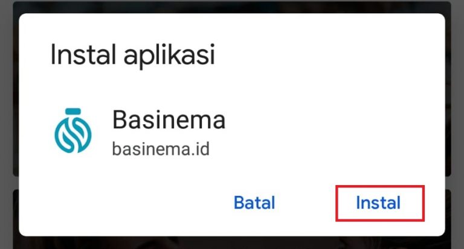The image size is (464, 249).
Task: Click the Basinema teal app icon
Action: pos(73,131)
